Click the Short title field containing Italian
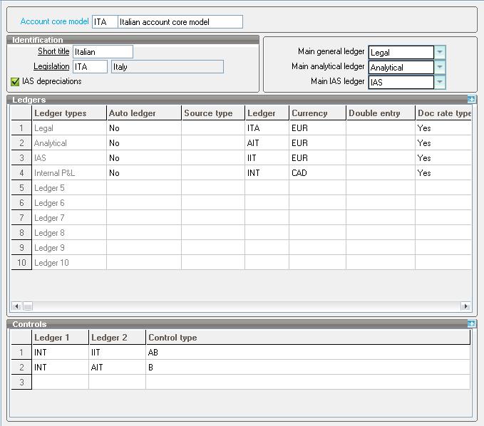This screenshot has height=426, width=484. click(x=103, y=52)
